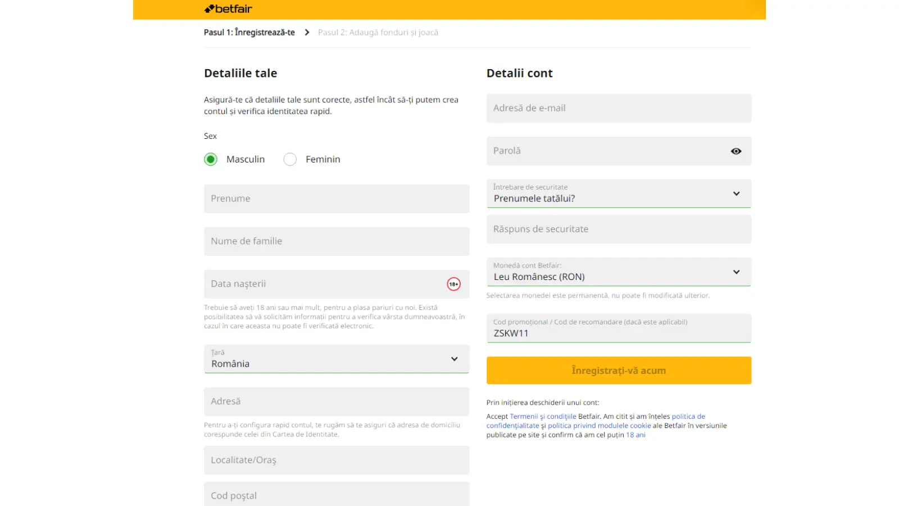Focus the Adresă input field
The image size is (899, 506).
(337, 401)
